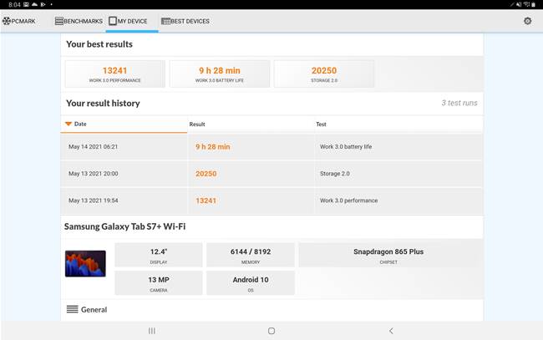
Task: Click the 12.4" display spec tile
Action: pos(159,255)
